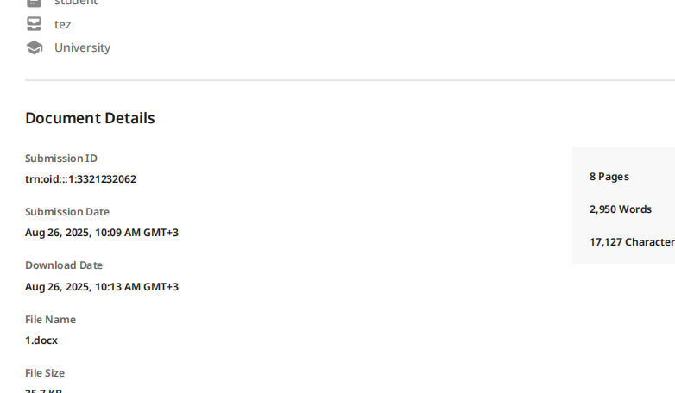Click the 17,127 Characters statistic
This screenshot has width=675, height=393.
(x=632, y=242)
